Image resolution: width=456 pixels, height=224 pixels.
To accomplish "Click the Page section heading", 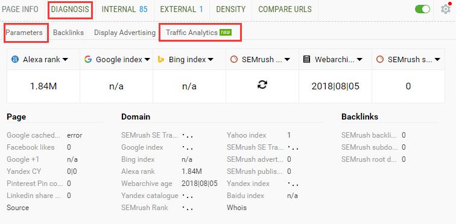I will [x=16, y=117].
